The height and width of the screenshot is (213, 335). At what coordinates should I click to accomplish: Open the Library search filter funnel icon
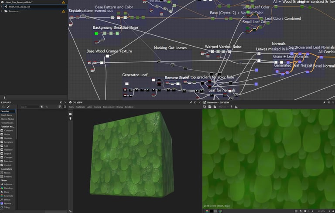(42, 107)
